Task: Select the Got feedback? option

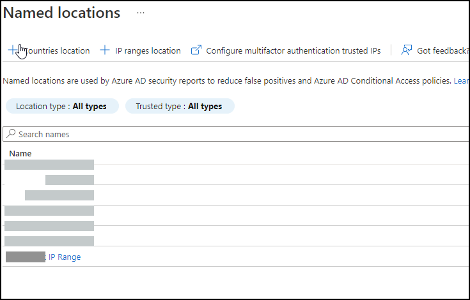Action: coord(443,50)
